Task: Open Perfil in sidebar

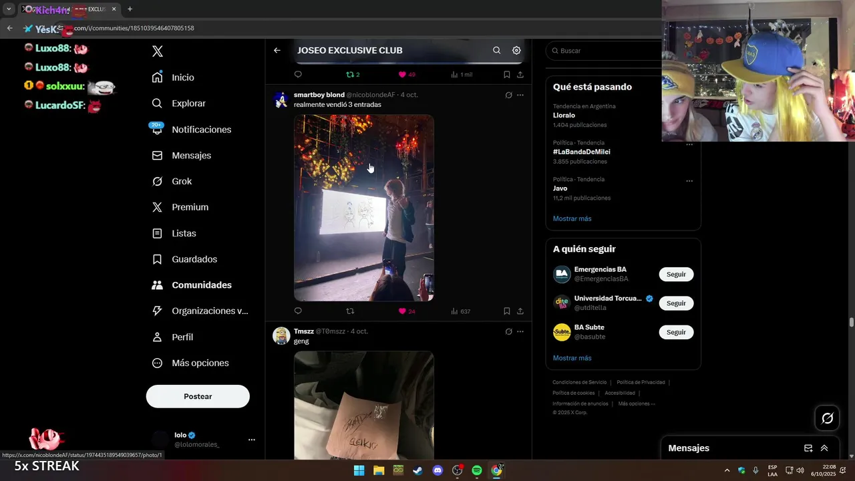Action: pyautogui.click(x=172, y=337)
